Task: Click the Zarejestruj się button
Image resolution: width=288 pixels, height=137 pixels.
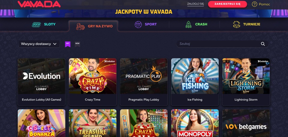Action: click(227, 4)
